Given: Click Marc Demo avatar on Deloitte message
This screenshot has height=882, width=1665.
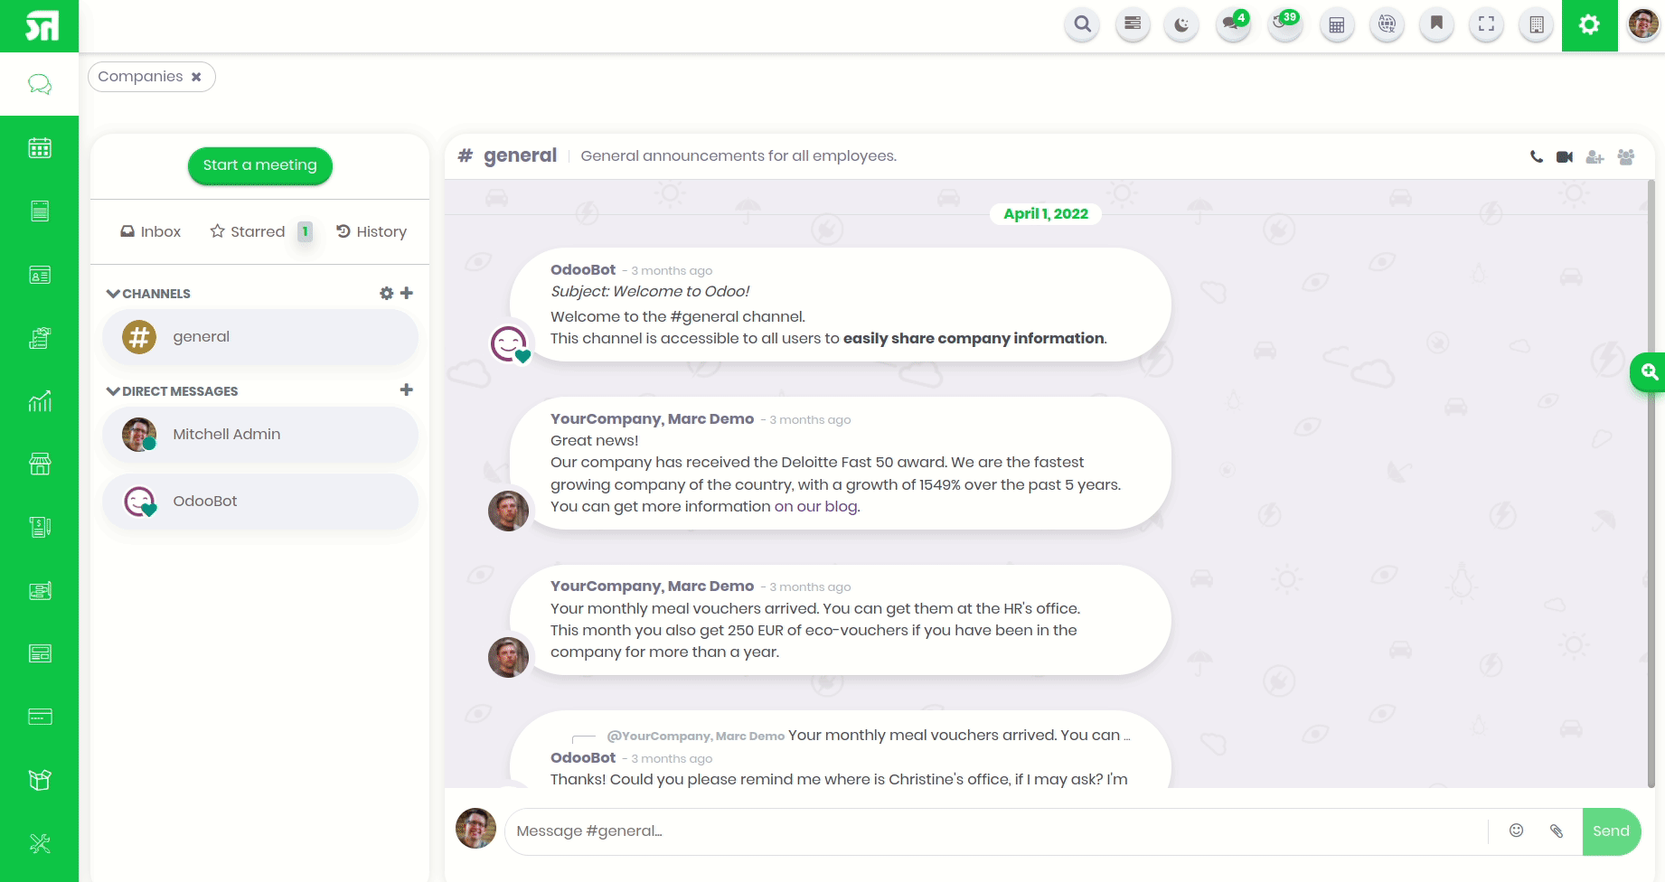Looking at the screenshot, I should 508,511.
